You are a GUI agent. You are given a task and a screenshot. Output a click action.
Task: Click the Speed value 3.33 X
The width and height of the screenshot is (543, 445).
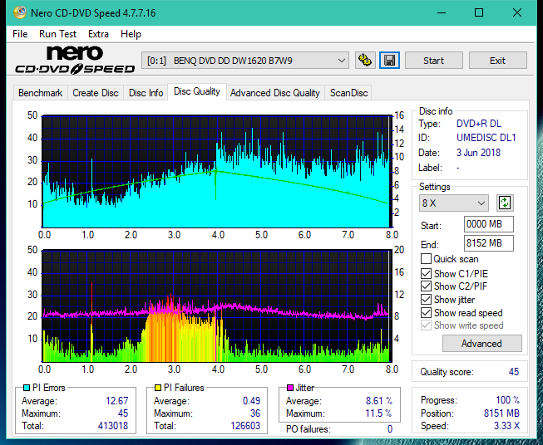(506, 426)
